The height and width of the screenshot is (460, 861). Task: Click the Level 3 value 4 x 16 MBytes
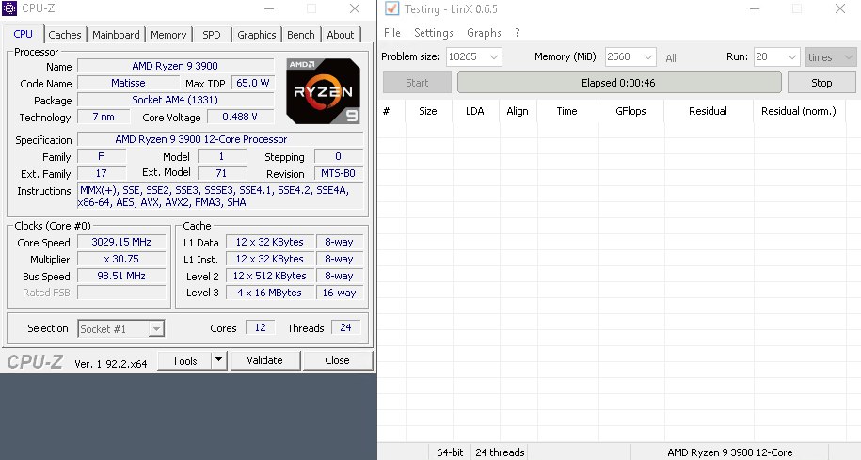tap(270, 293)
